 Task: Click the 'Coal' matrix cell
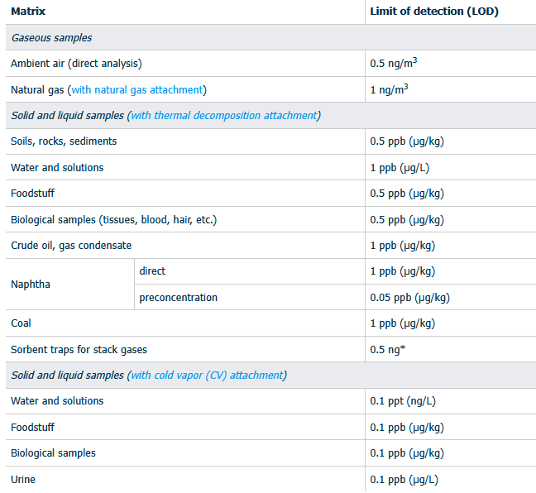pos(21,323)
